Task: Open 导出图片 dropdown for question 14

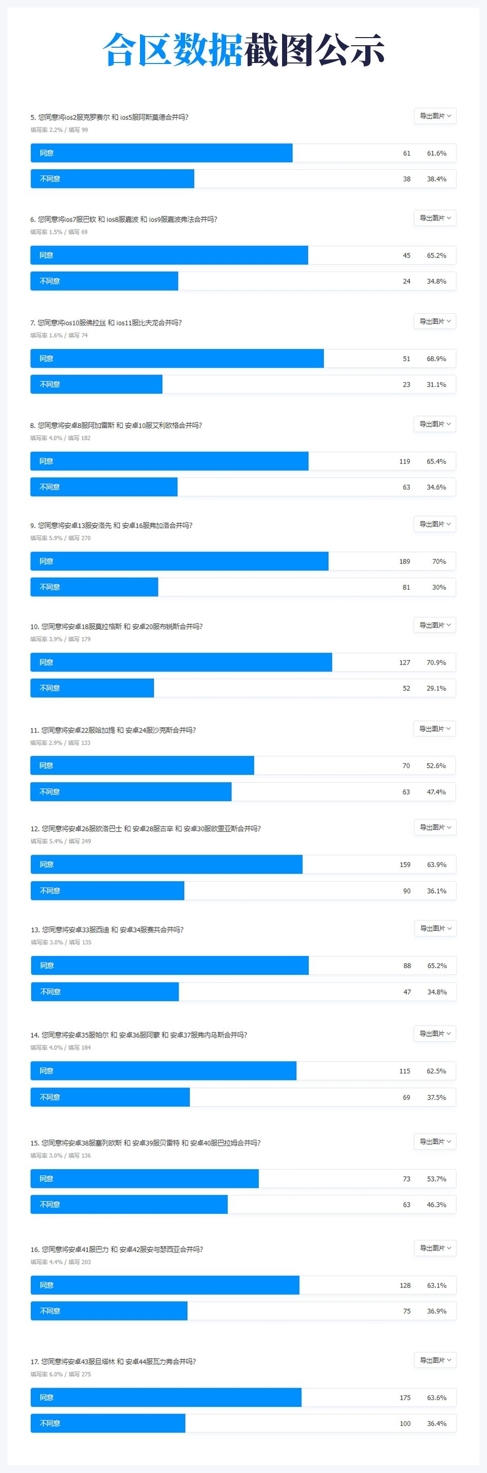Action: point(435,1033)
